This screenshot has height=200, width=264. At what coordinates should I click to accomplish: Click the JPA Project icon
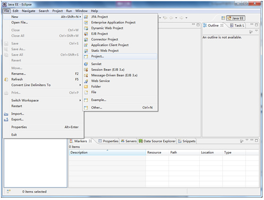coord(86,17)
